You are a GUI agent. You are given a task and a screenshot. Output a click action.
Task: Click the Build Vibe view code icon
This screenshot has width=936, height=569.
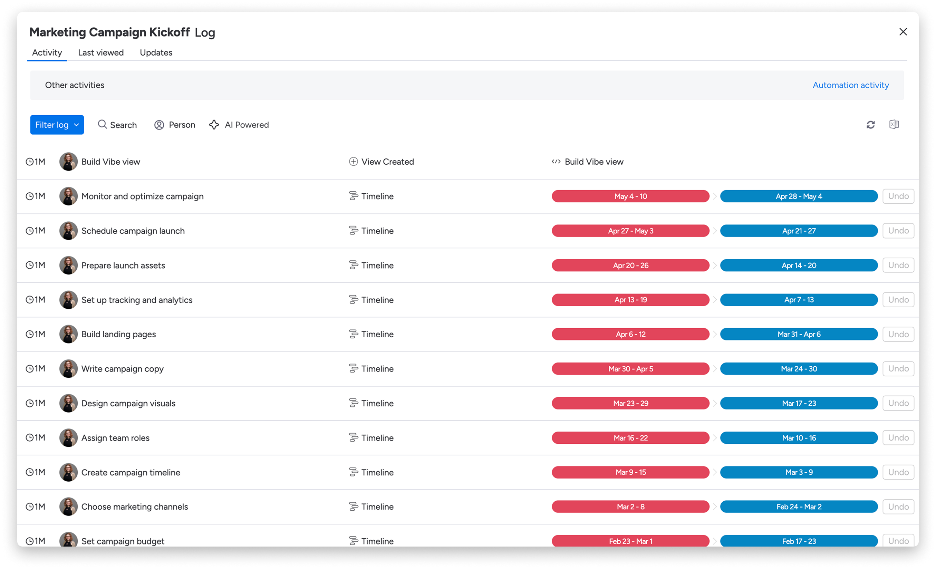click(x=556, y=162)
